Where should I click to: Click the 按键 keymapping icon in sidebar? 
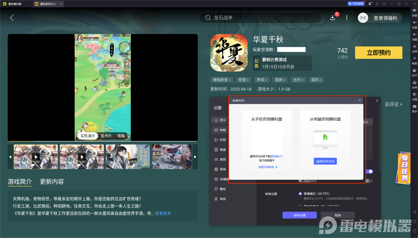(414, 11)
